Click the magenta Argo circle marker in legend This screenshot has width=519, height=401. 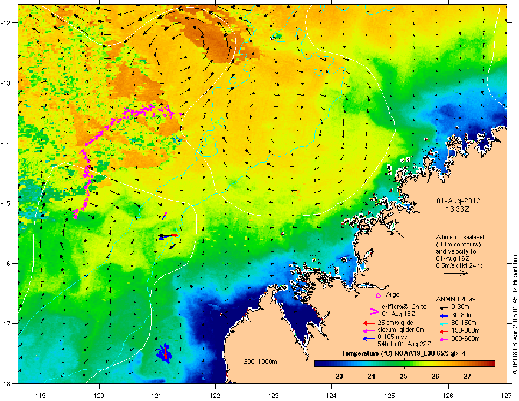pyautogui.click(x=378, y=295)
